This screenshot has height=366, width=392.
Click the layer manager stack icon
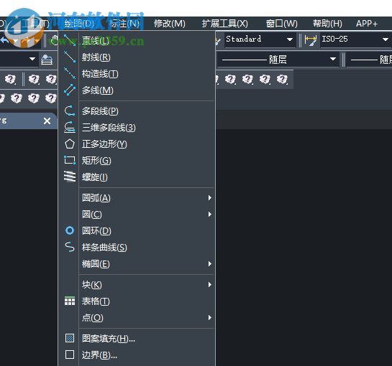pyautogui.click(x=47, y=60)
